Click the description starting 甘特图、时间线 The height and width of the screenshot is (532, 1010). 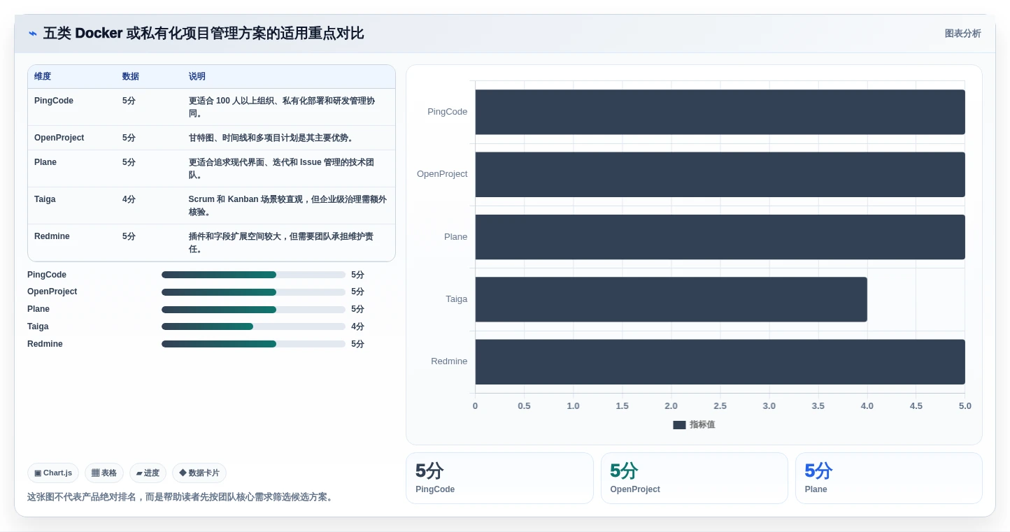[272, 138]
